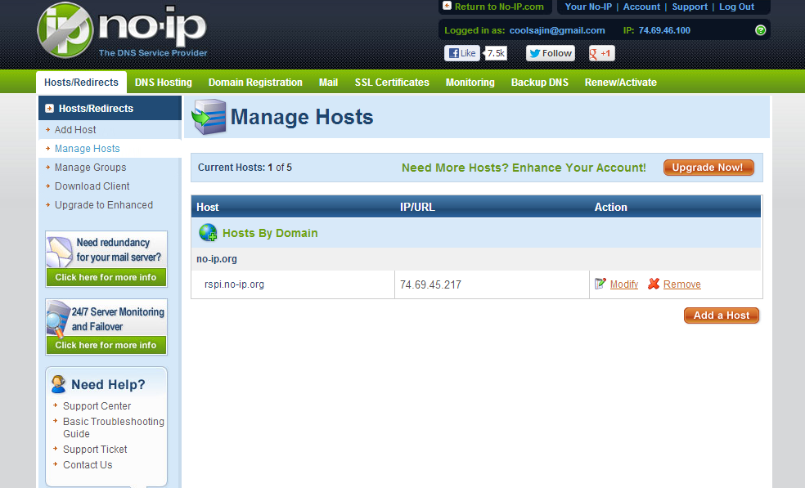Screen dimensions: 805x488
Task: Open the Renew/Activate tab
Action: point(621,82)
